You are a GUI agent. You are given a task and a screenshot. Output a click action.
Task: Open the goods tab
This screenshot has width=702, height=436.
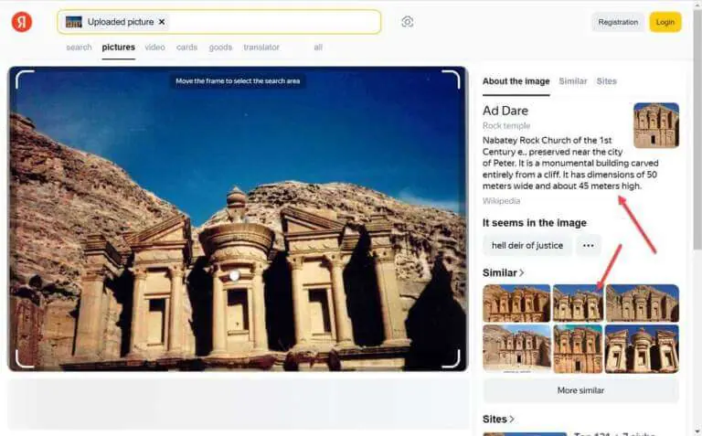[x=220, y=47]
